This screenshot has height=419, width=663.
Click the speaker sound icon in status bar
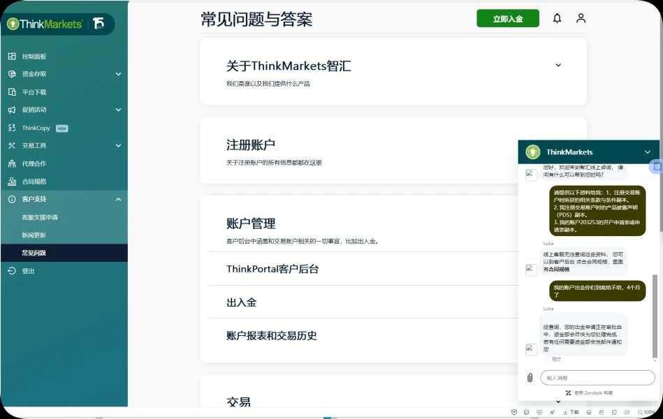[x=627, y=412]
